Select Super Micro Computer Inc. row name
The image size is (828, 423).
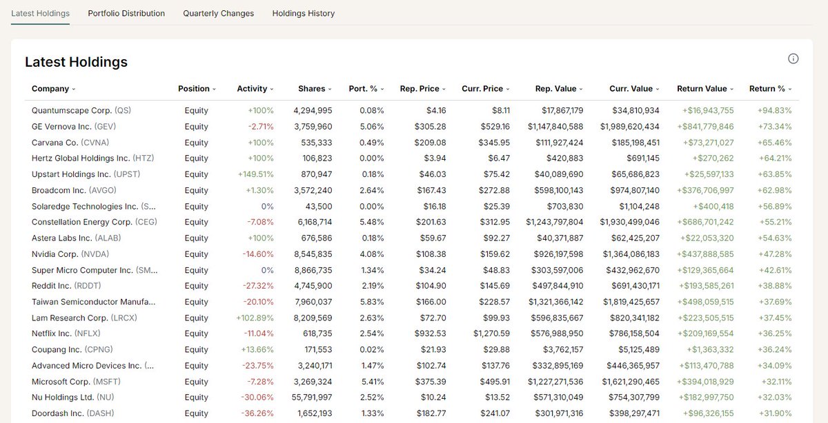pyautogui.click(x=94, y=270)
